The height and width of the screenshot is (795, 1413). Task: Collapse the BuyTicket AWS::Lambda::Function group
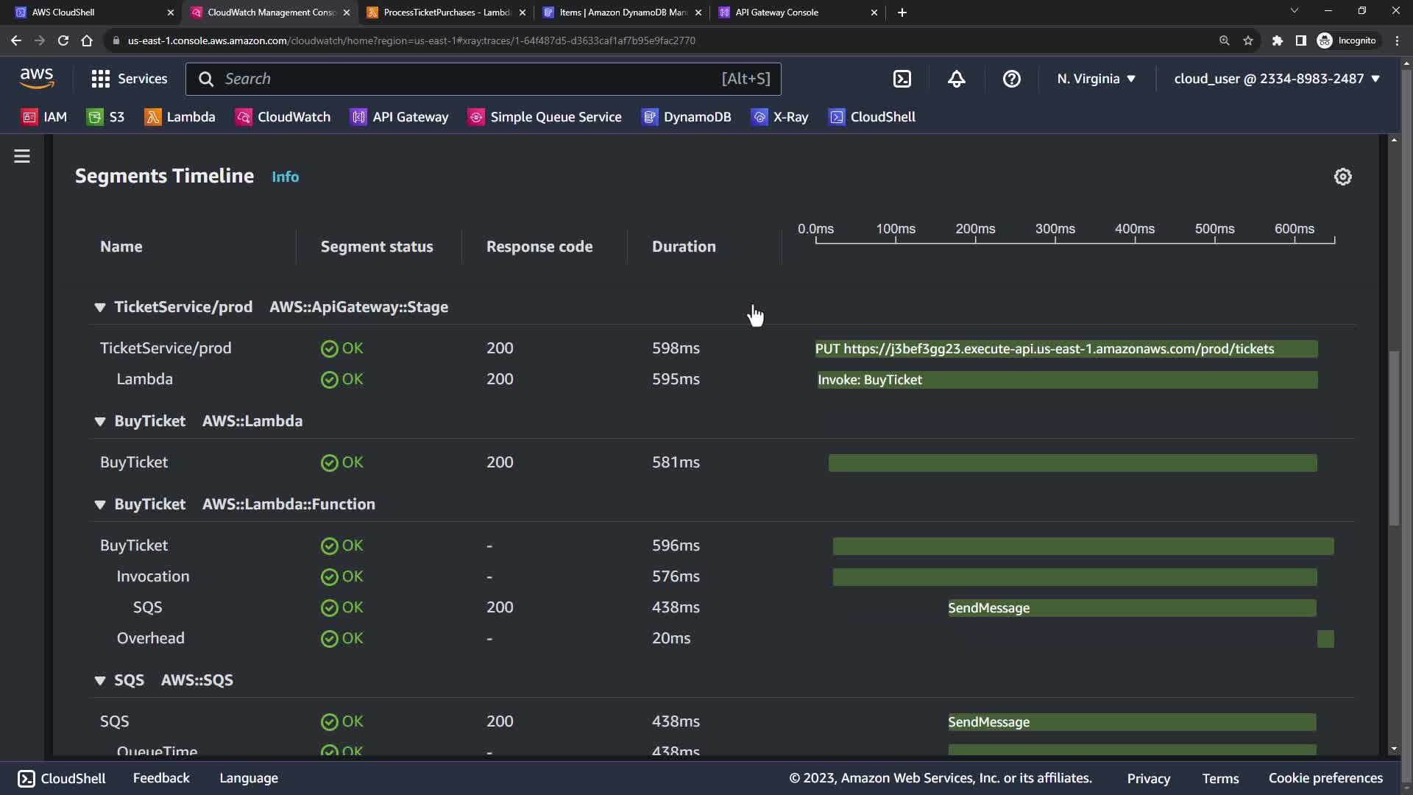pyautogui.click(x=100, y=505)
